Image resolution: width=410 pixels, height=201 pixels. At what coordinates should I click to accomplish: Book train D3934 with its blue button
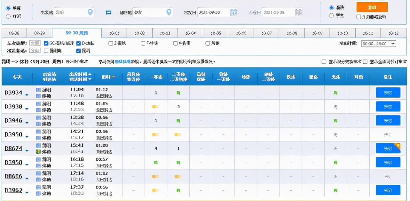388,93
